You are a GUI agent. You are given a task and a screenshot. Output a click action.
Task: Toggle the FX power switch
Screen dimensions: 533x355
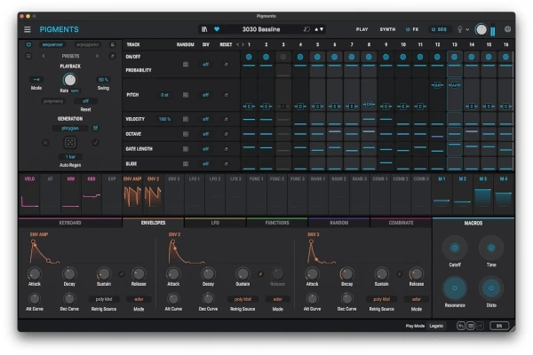(x=408, y=29)
